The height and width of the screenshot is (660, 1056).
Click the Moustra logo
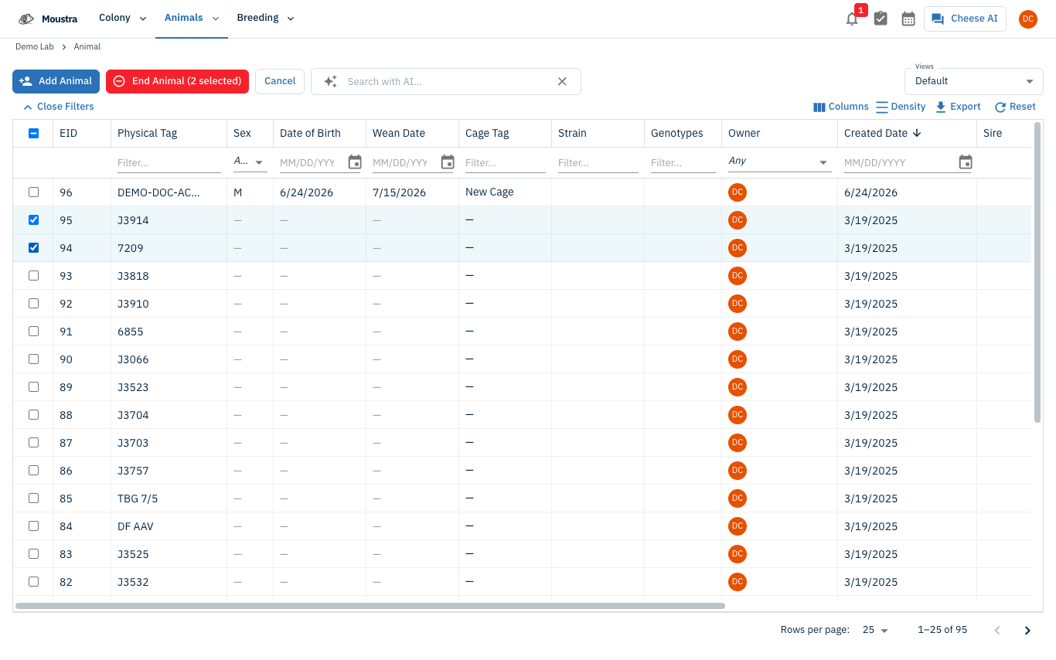[48, 19]
